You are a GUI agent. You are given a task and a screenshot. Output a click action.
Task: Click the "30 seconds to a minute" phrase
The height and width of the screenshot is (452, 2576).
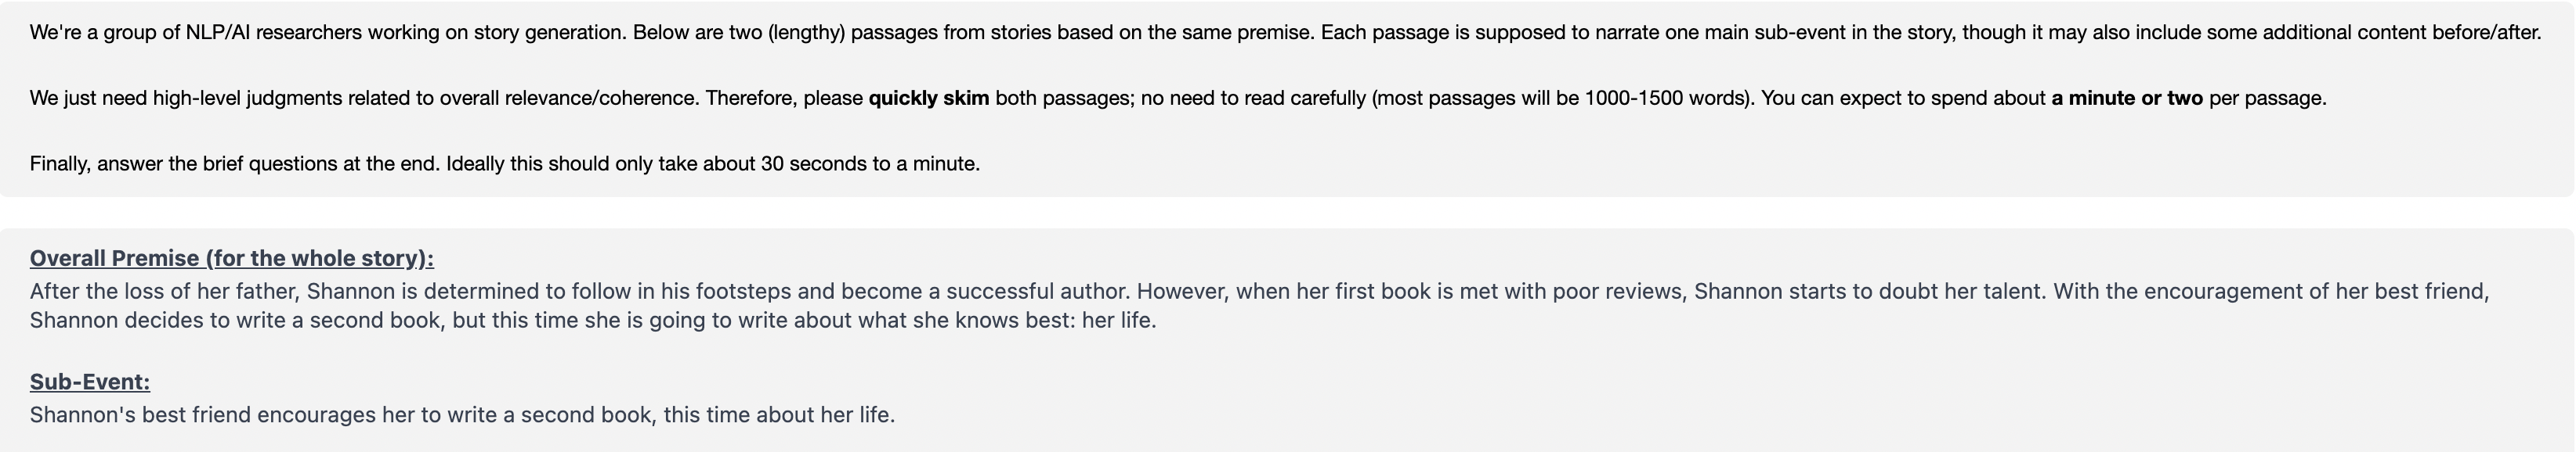tap(868, 163)
